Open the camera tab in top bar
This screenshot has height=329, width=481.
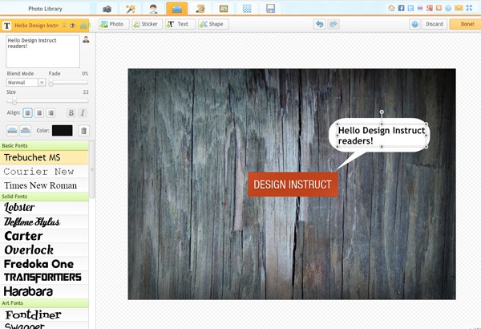(x=107, y=9)
